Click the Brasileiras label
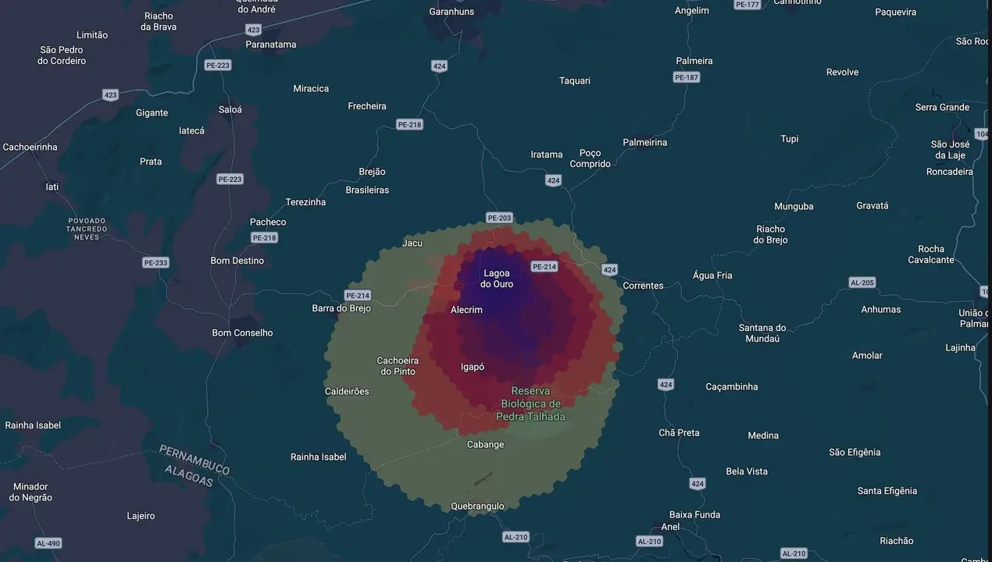992x562 pixels. click(367, 190)
